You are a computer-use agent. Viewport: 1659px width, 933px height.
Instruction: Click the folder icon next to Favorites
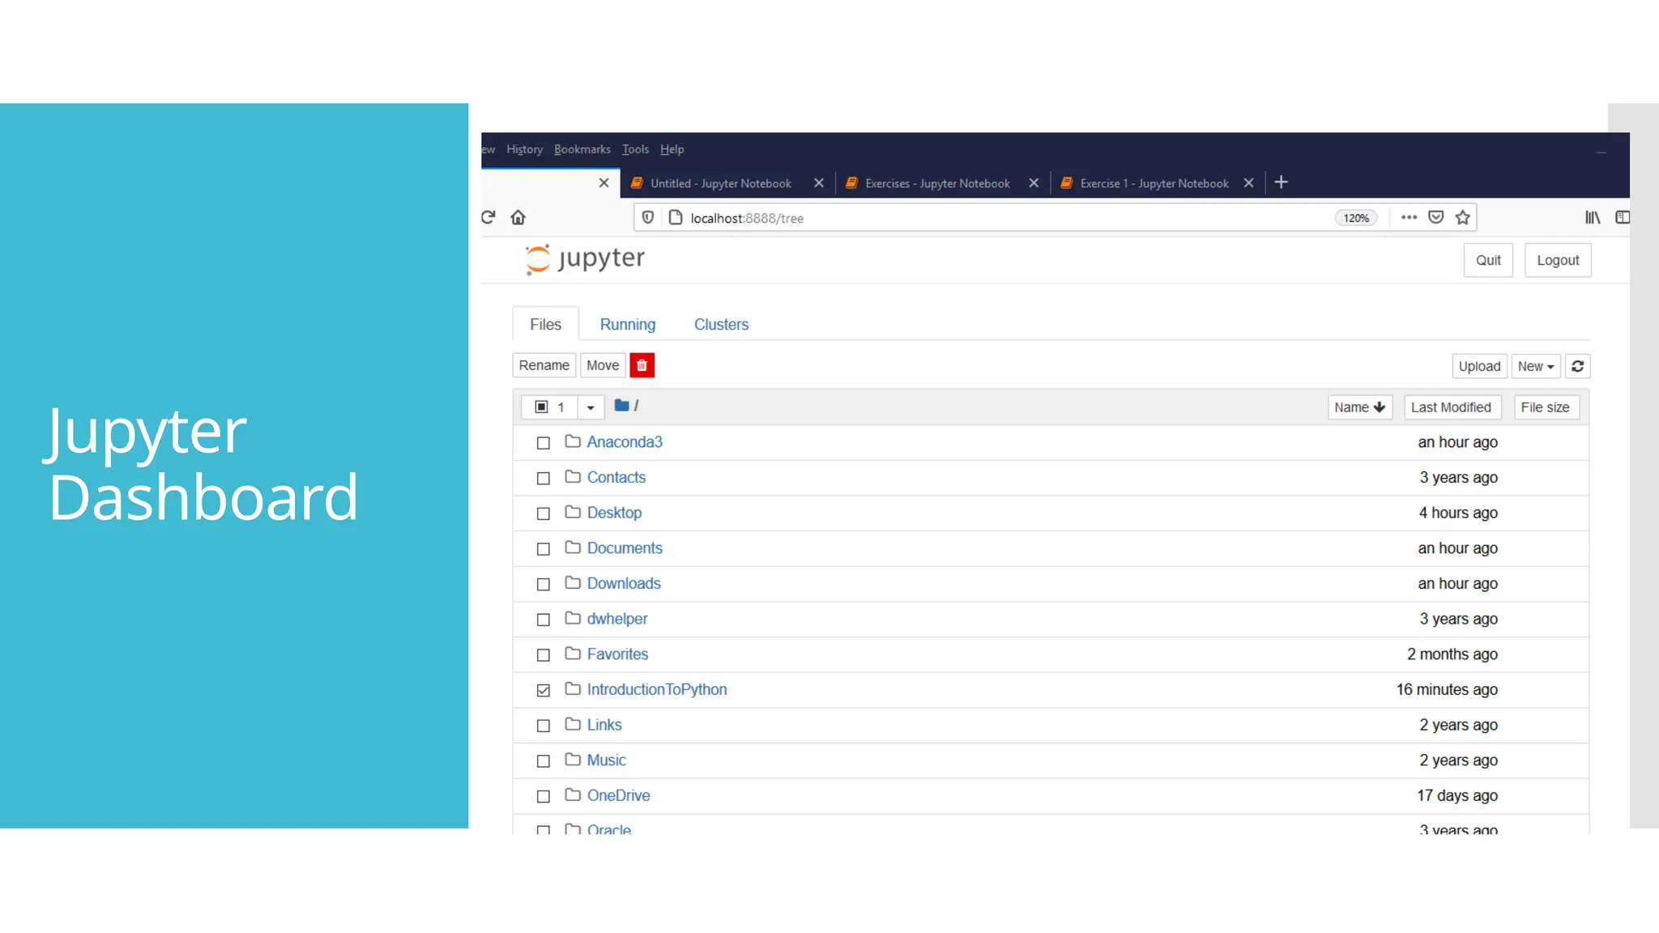point(573,654)
